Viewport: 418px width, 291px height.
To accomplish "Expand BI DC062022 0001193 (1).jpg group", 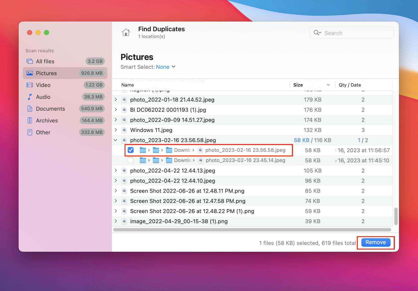I will coord(116,110).
